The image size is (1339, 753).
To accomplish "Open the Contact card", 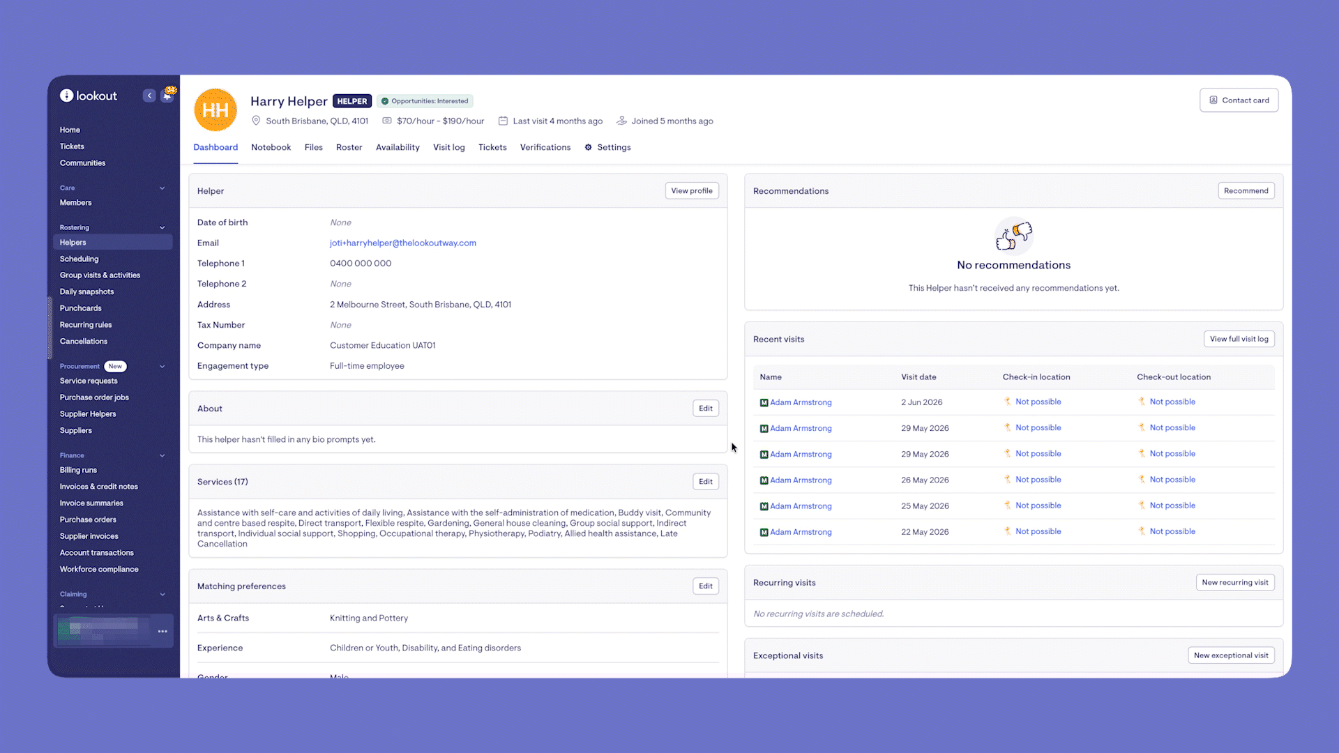I will tap(1239, 100).
